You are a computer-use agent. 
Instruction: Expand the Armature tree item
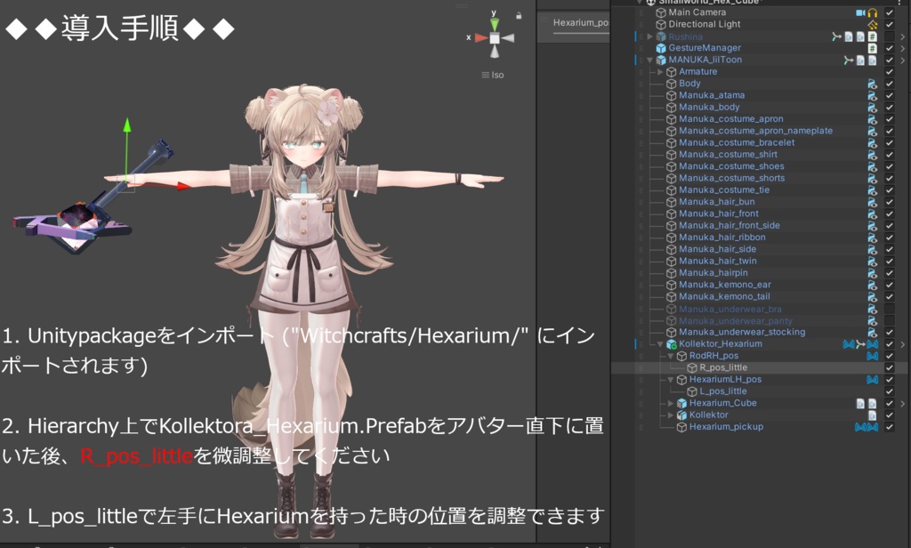[x=660, y=72]
